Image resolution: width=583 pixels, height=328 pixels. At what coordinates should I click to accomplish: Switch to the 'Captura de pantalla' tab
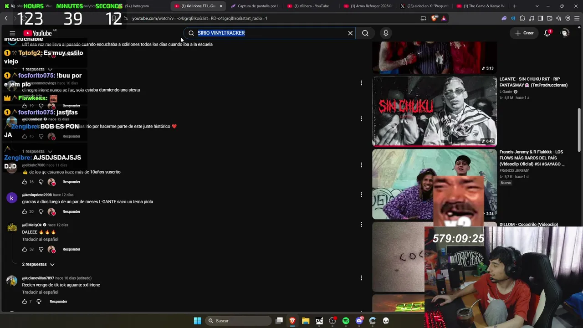(255, 6)
